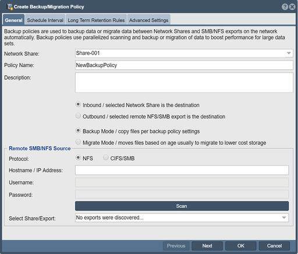
Task: Click the 'Policy Name:' label
Action: (x=19, y=65)
